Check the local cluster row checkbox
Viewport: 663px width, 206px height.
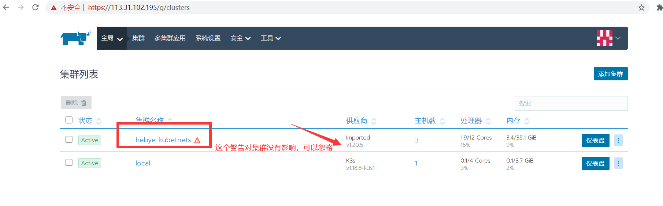point(69,162)
